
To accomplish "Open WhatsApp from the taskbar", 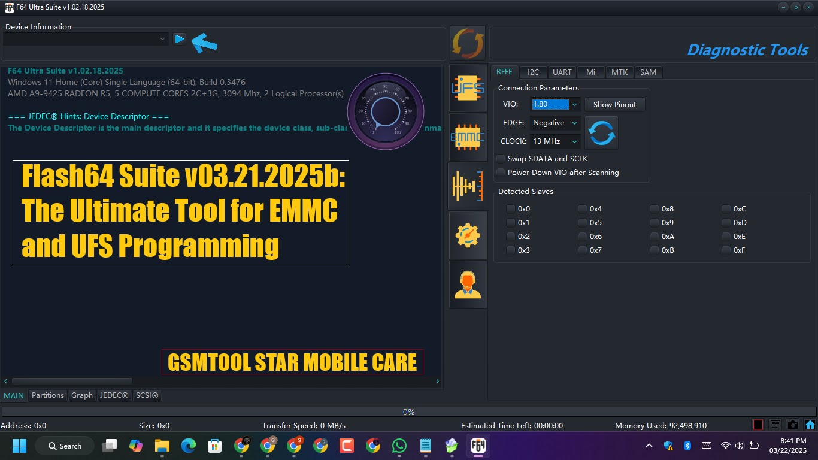I will (399, 446).
